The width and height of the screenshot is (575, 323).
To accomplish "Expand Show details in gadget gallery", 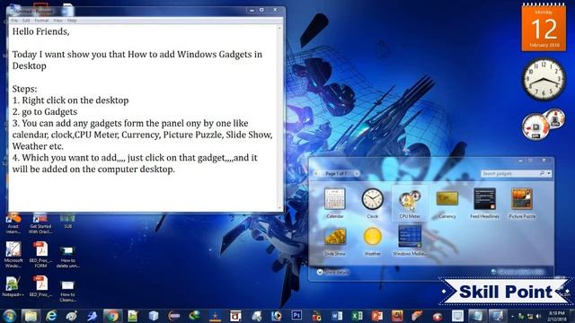I will pos(333,272).
